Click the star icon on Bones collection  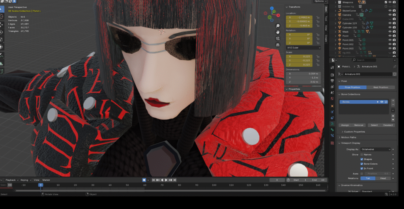(x=386, y=102)
